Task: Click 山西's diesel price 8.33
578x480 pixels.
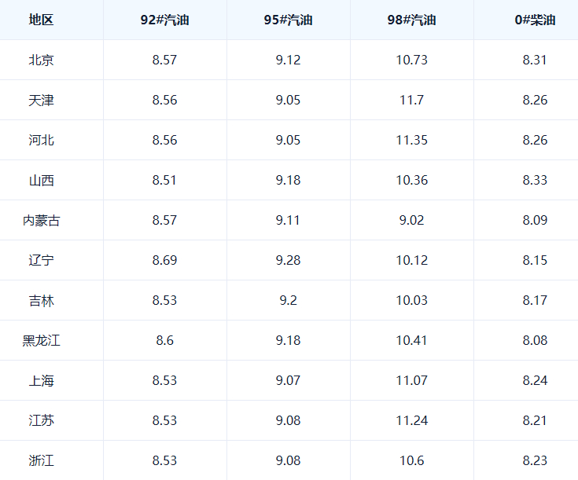Action: click(535, 180)
